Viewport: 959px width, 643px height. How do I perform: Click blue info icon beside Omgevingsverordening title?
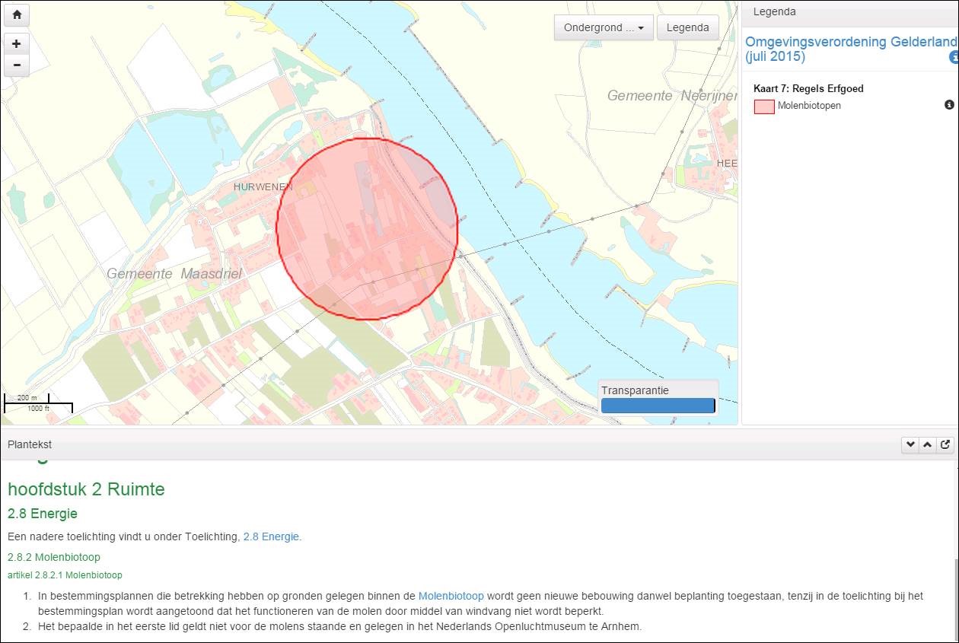click(x=953, y=57)
